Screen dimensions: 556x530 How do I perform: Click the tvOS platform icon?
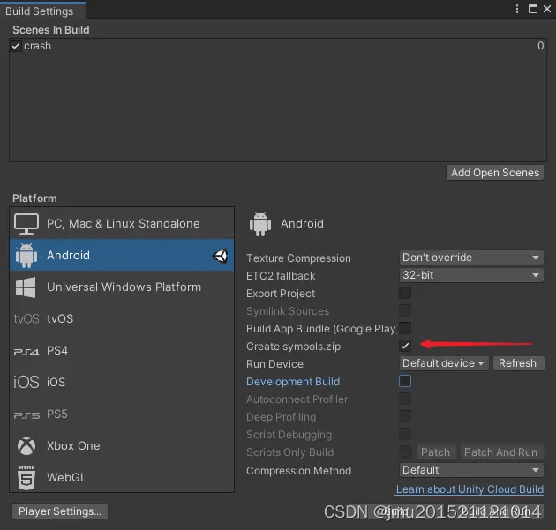(x=26, y=319)
